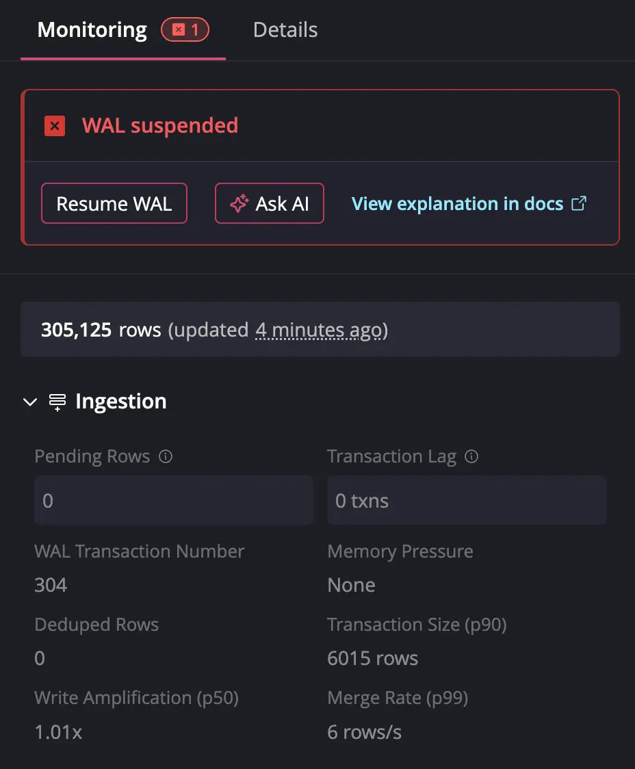Click the WAL suspended alert title
This screenshot has width=635, height=769.
point(160,126)
